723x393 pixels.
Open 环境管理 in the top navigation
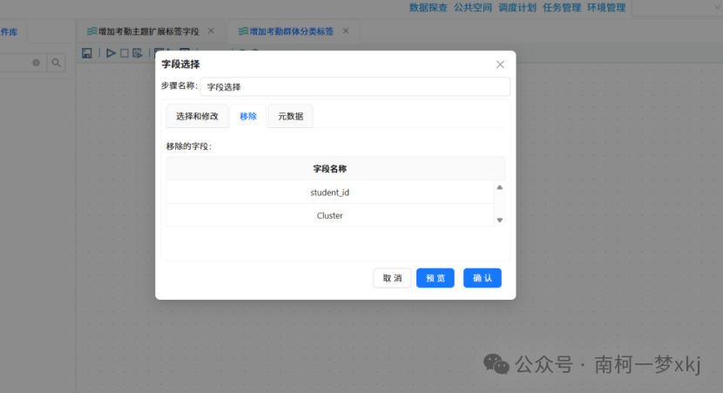click(606, 7)
